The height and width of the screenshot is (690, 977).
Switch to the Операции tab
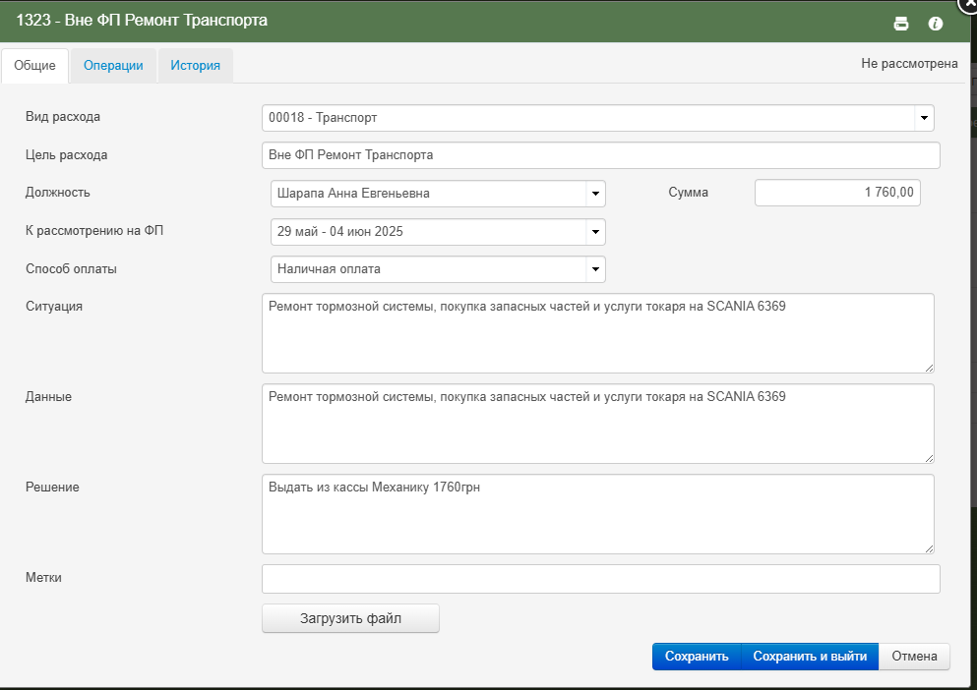click(x=113, y=66)
